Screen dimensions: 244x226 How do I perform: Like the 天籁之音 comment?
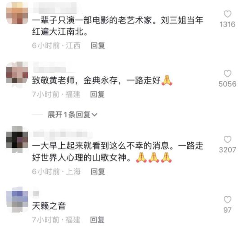click(227, 199)
